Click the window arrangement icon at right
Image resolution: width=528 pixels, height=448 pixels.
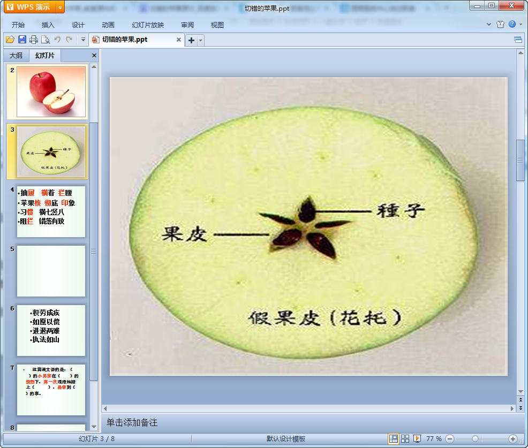518,40
